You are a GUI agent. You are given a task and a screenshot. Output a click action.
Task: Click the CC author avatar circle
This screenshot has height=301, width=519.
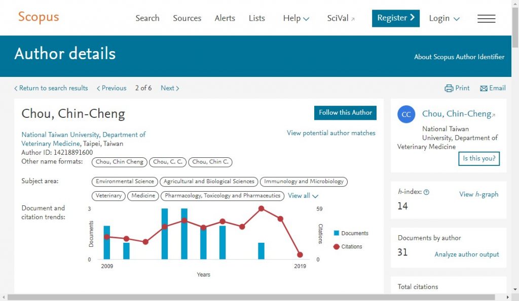[406, 114]
